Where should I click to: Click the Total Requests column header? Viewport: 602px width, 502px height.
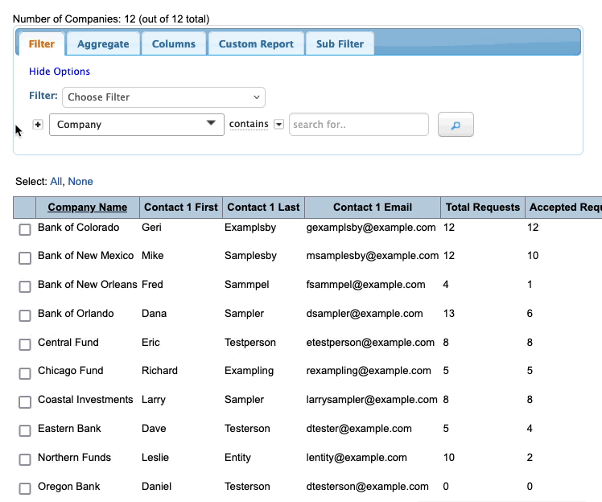pos(483,208)
